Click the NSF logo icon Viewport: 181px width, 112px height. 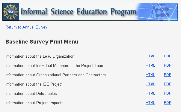11,12
